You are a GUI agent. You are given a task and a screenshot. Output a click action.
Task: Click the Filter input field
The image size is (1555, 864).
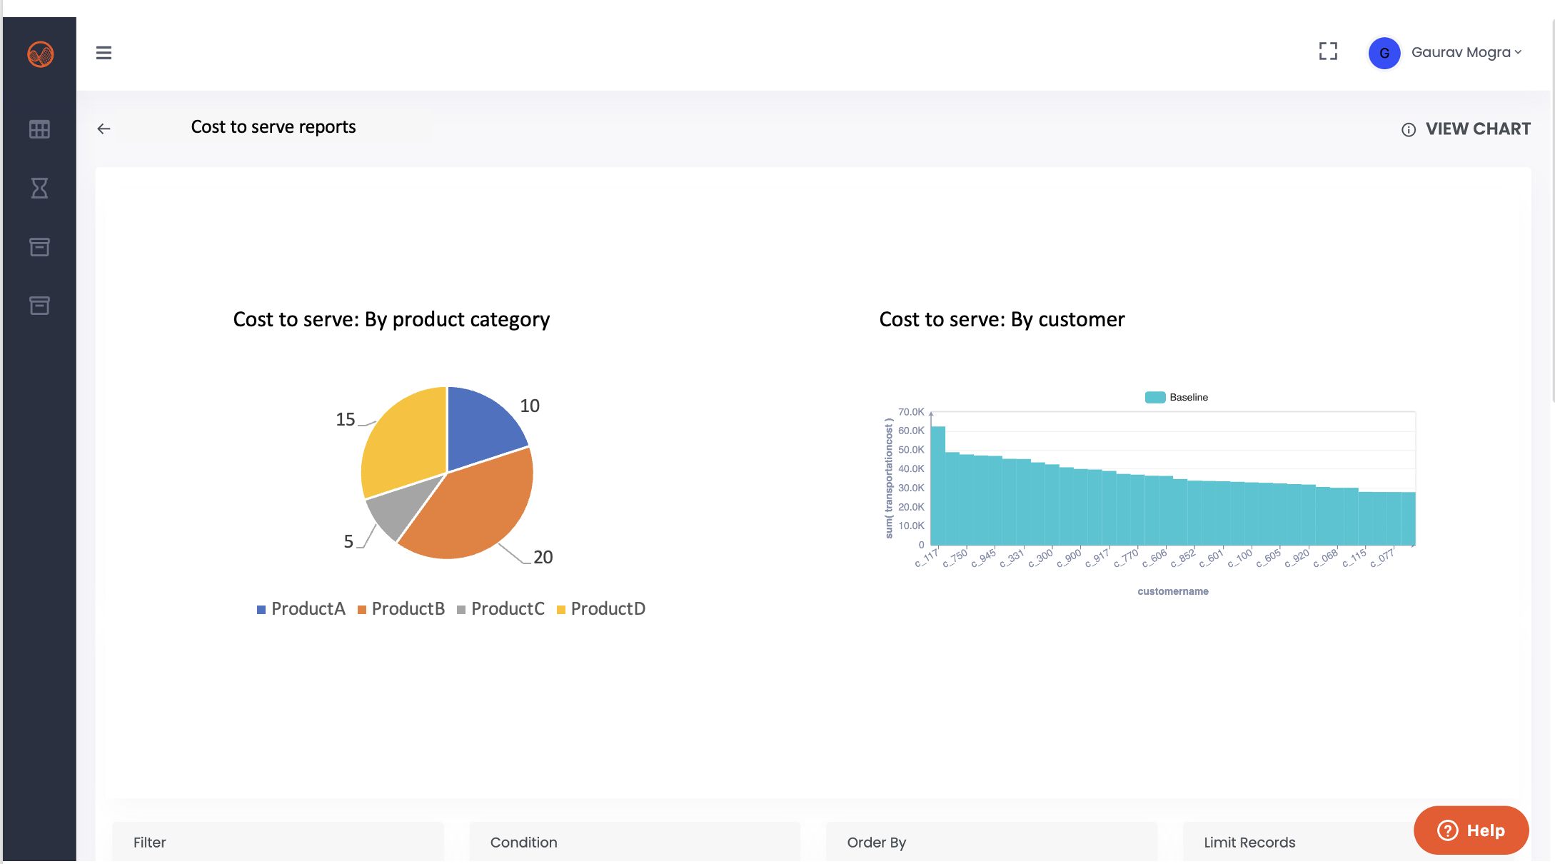coord(278,842)
